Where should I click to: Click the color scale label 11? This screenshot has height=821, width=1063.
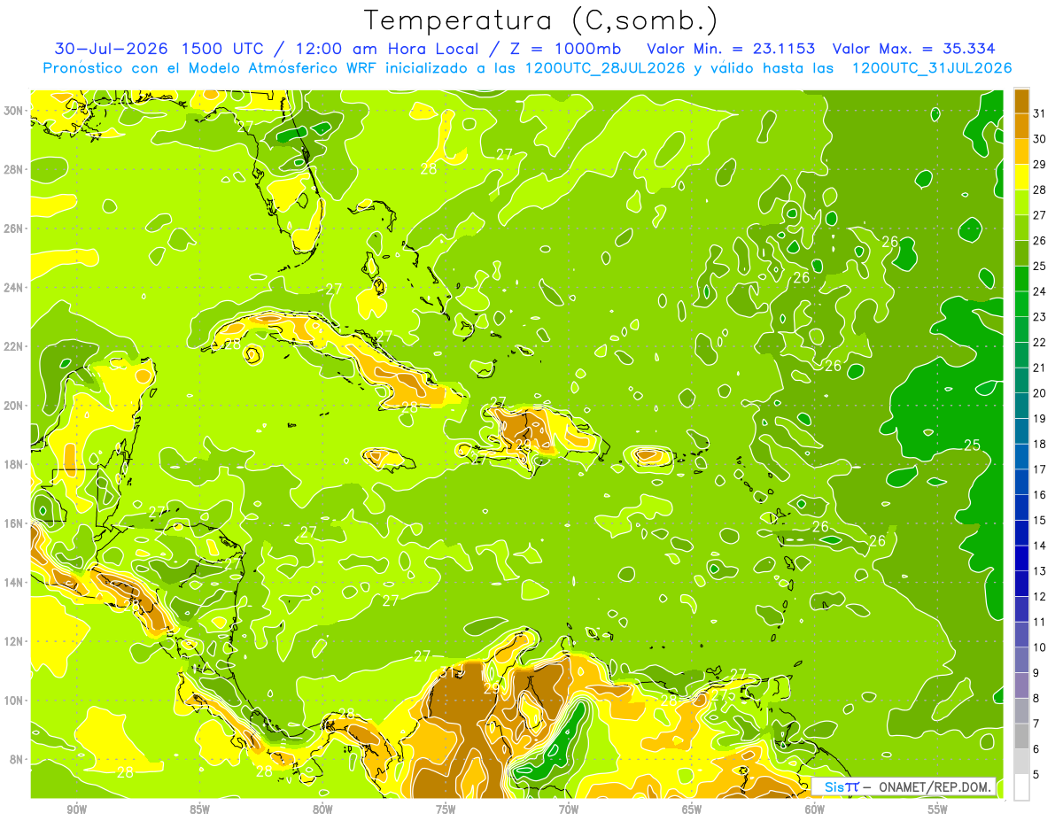tap(1039, 622)
